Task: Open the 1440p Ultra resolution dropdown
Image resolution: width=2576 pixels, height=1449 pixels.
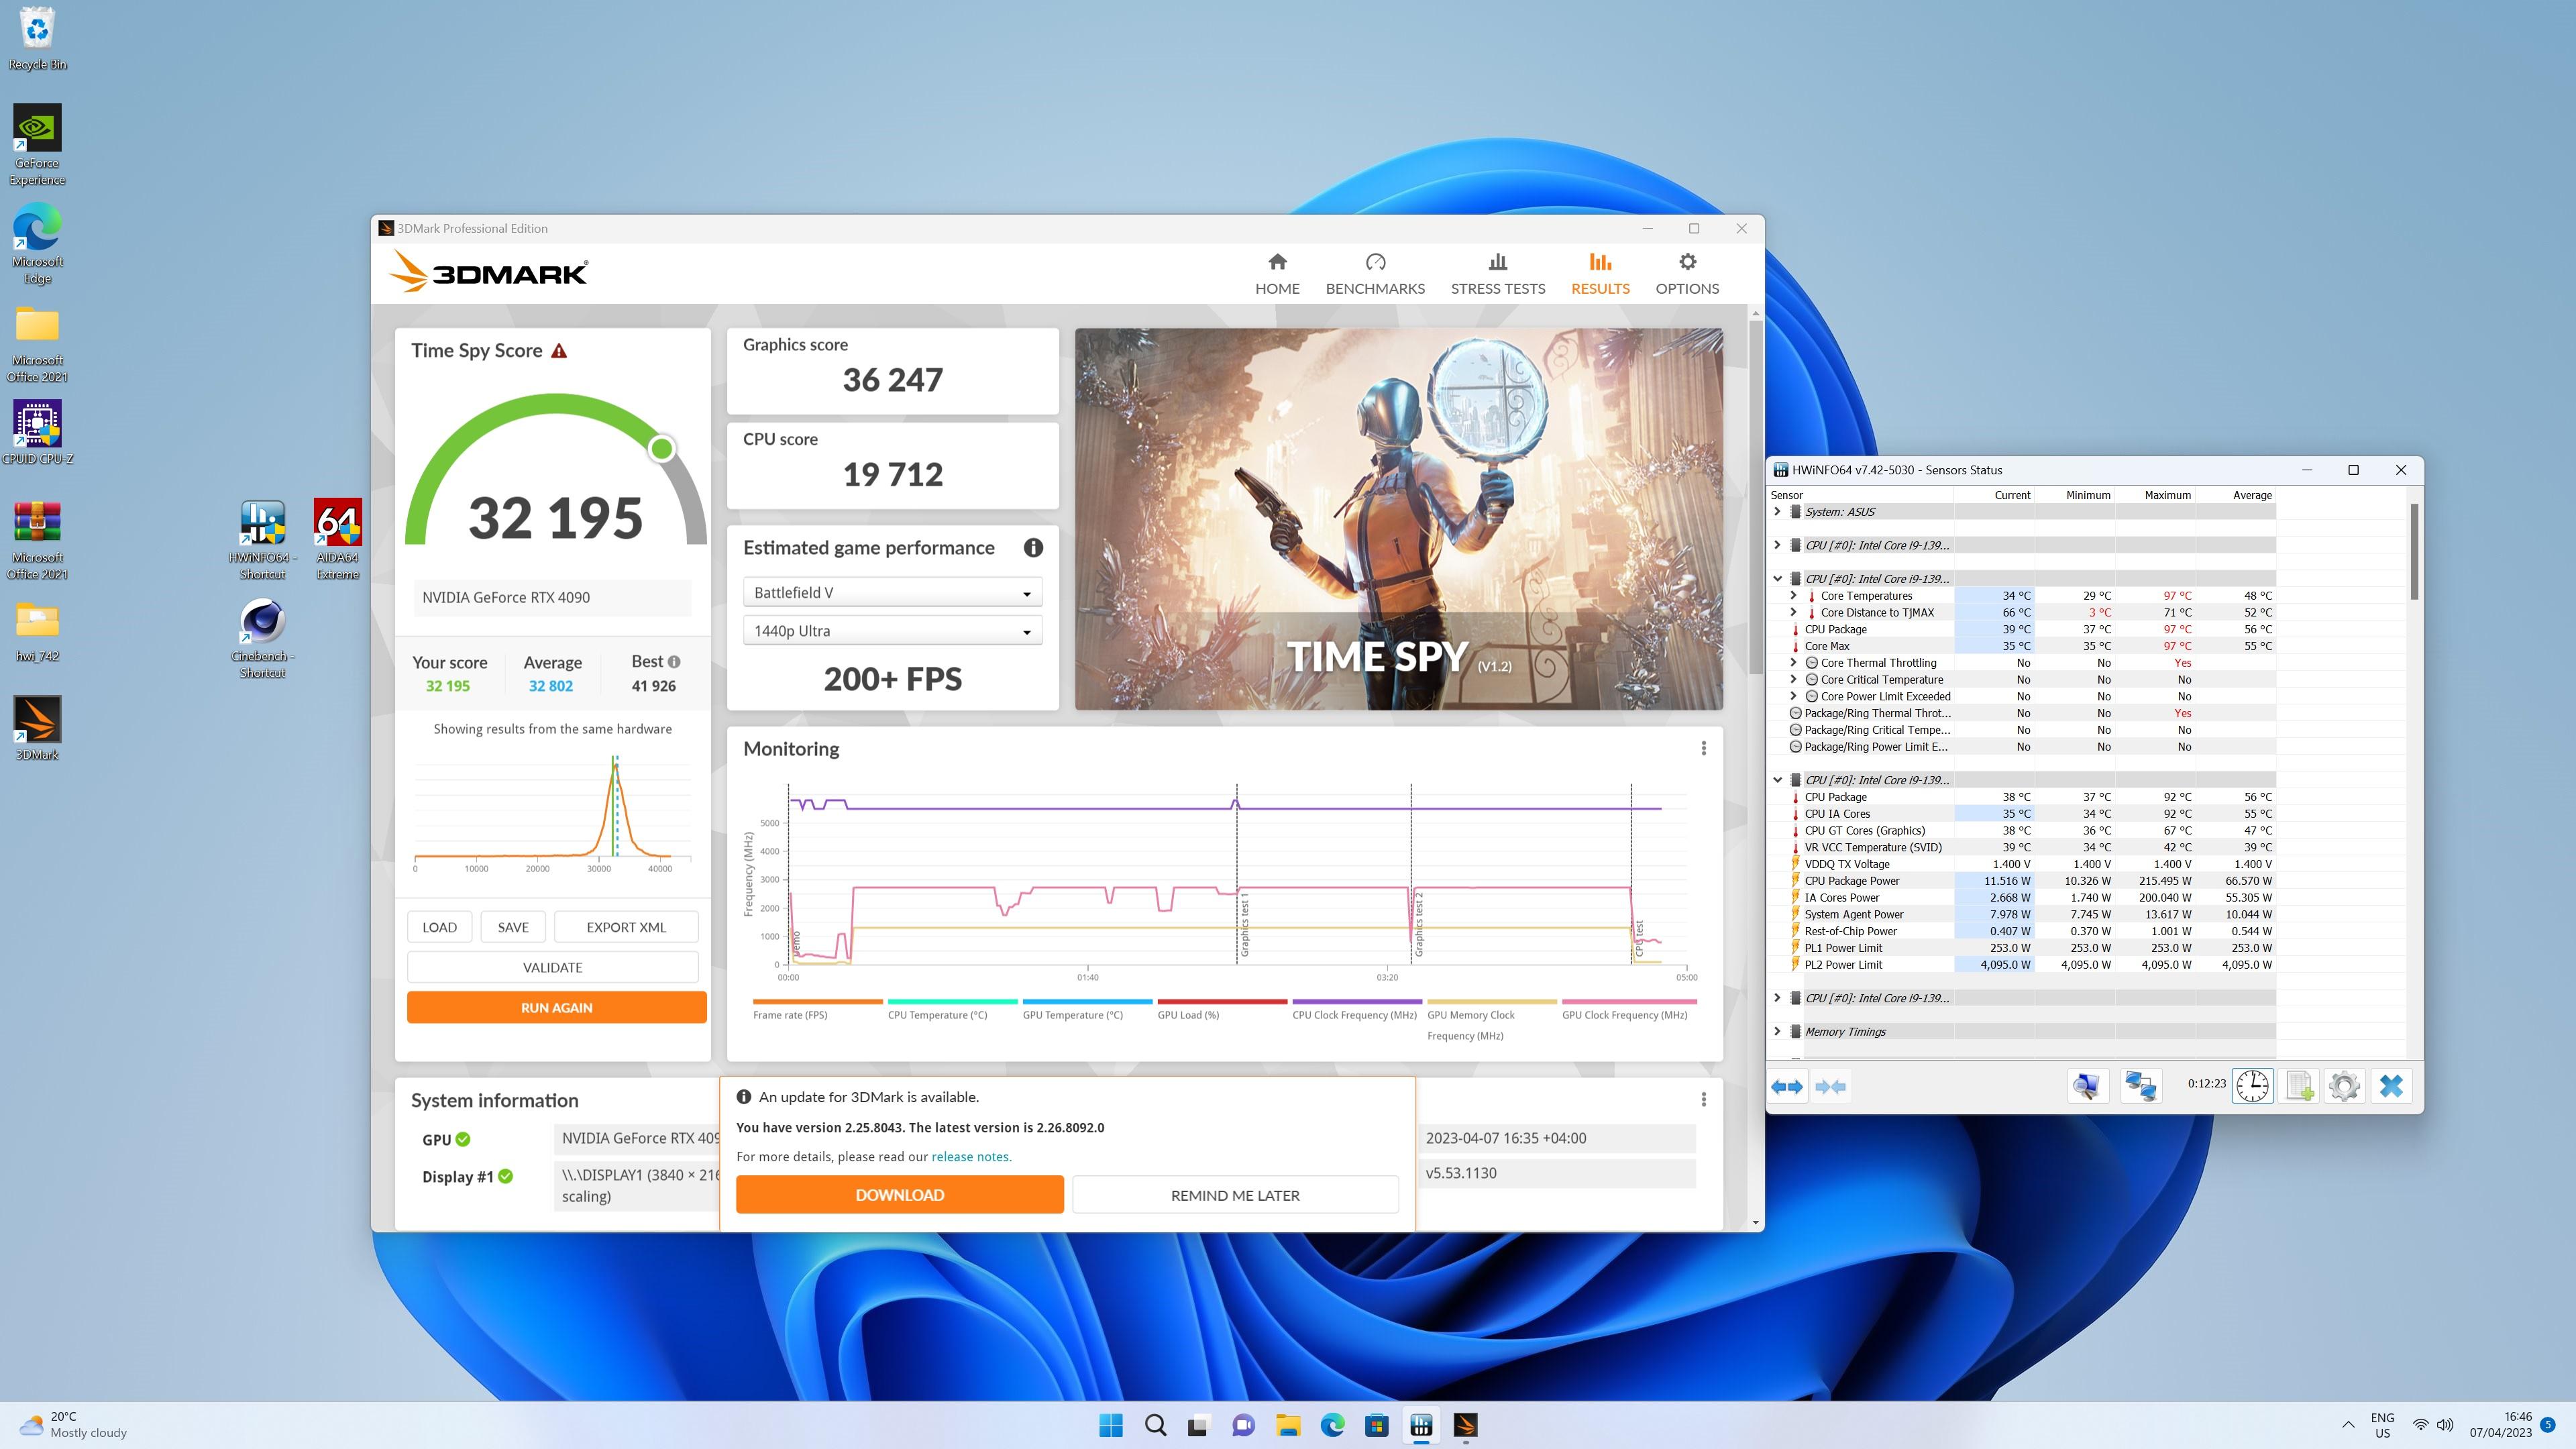Action: point(892,631)
